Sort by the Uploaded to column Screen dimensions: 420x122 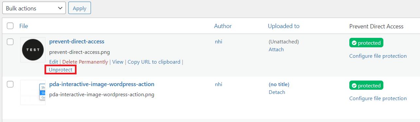pos(284,26)
